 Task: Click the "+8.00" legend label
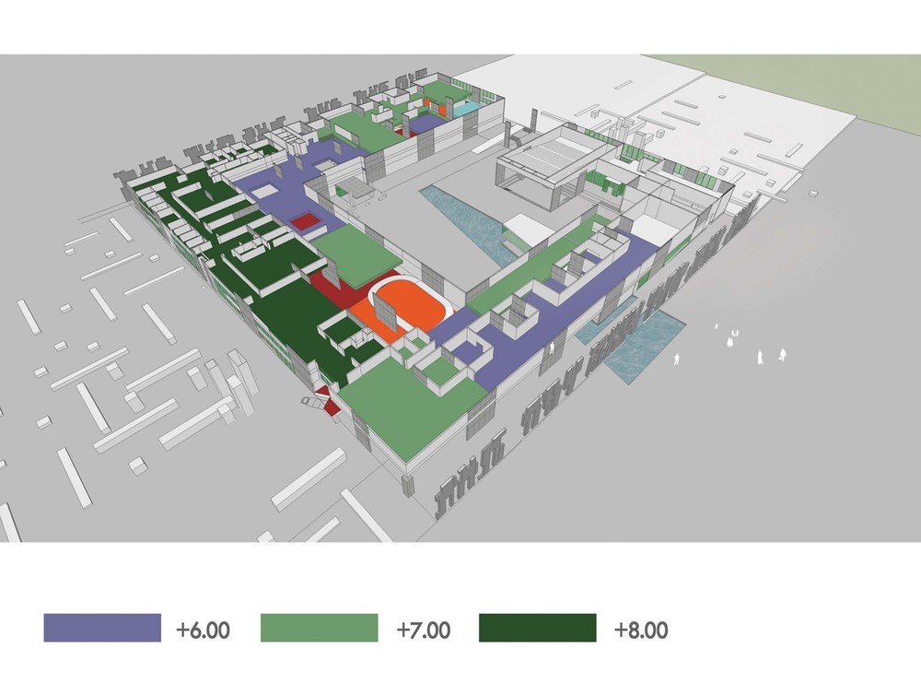click(x=641, y=631)
